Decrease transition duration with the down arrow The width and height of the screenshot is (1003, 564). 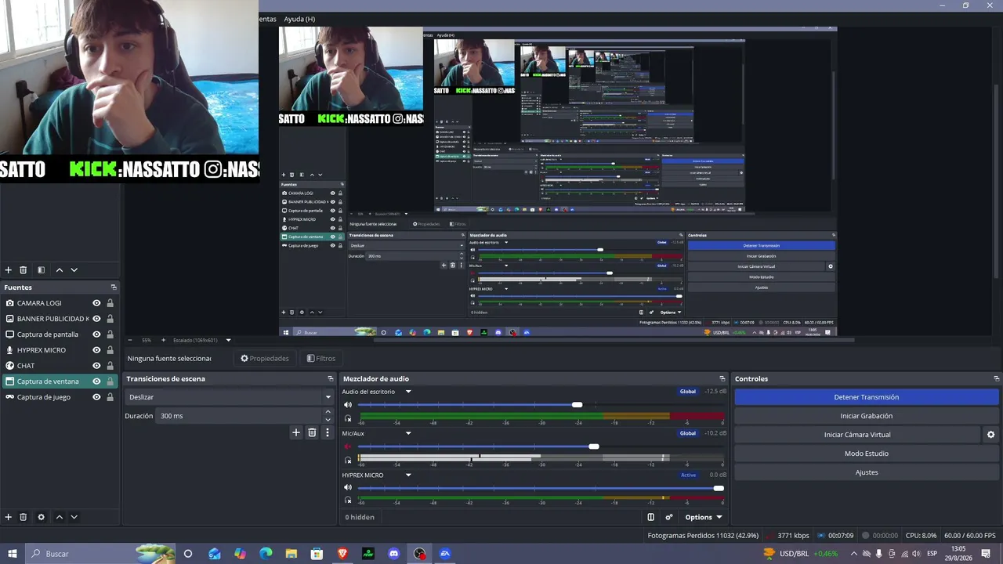point(328,419)
